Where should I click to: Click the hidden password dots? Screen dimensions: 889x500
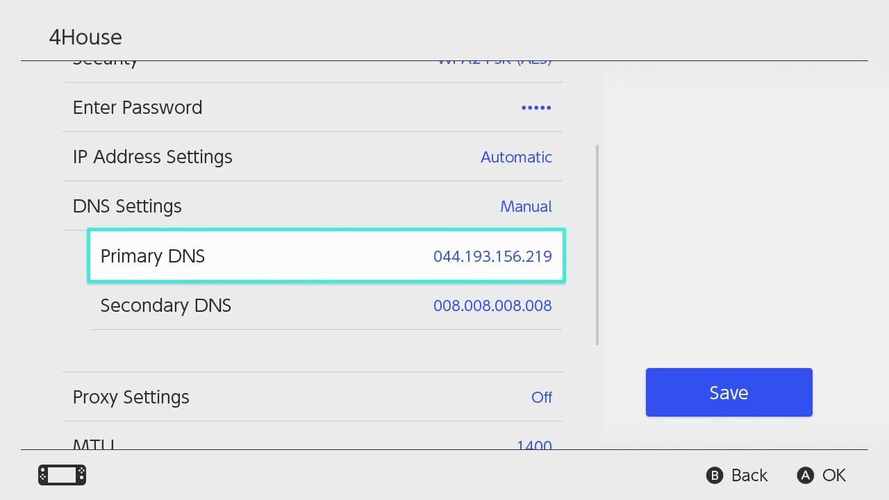[x=535, y=108]
